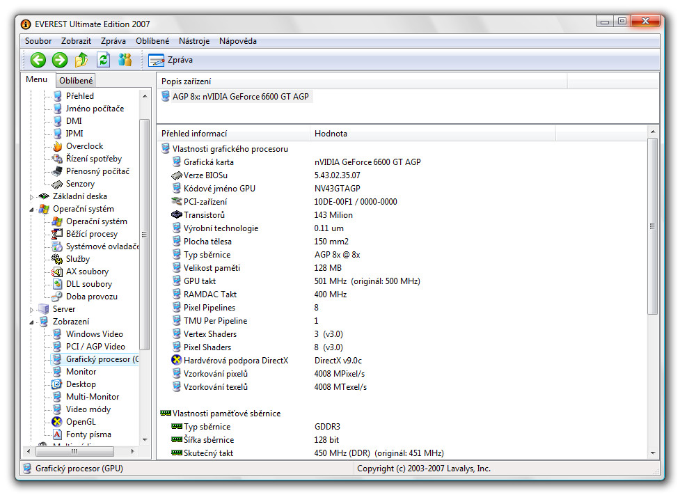Click the Senzory chip icon

pos(57,184)
